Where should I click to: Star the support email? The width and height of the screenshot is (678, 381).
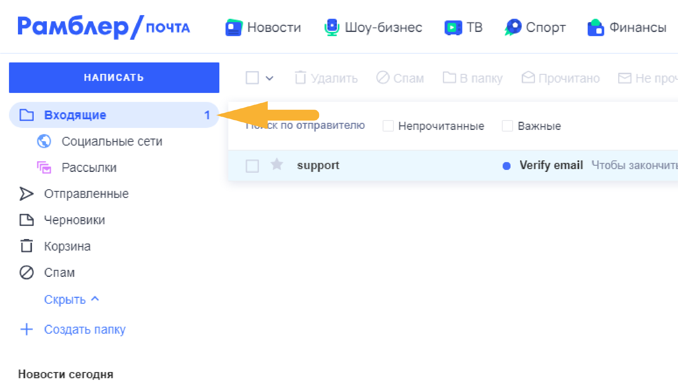coord(277,165)
